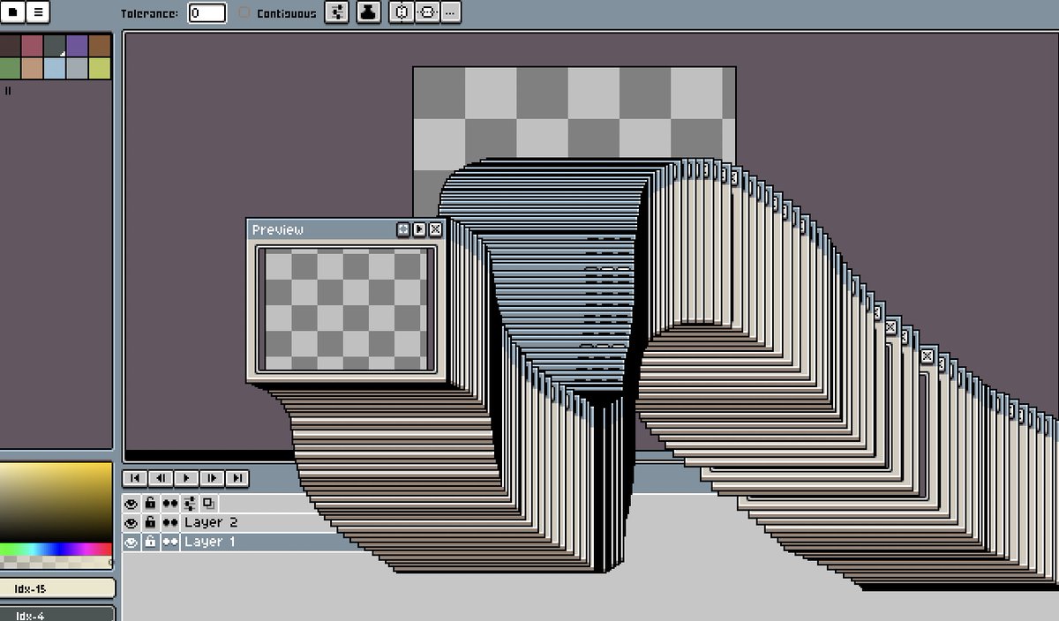The image size is (1059, 621).
Task: Click the Idx-4 background color button
Action: tap(57, 614)
